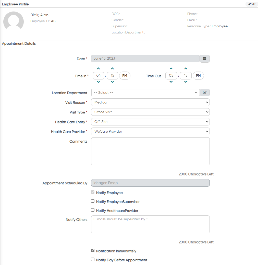Click the Appointment Scheduled By field
Screen dimensions: 258x265
[x=150, y=183]
